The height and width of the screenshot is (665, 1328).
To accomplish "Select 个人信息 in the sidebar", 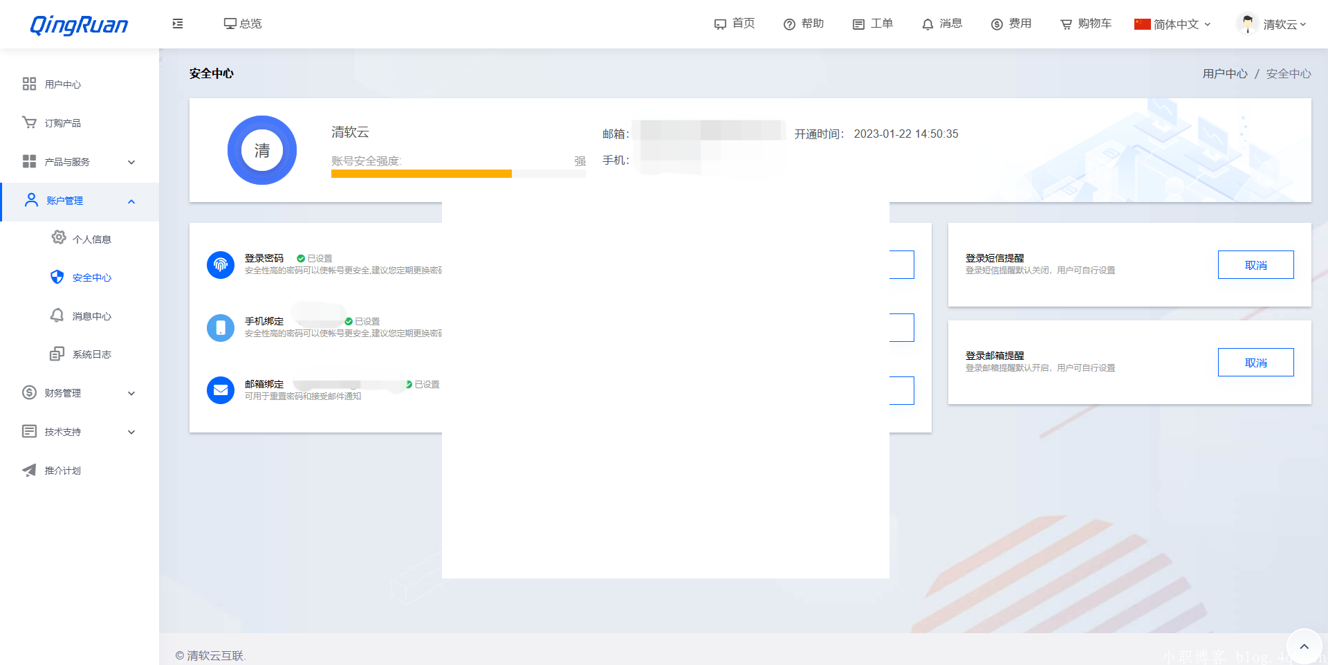I will point(91,239).
